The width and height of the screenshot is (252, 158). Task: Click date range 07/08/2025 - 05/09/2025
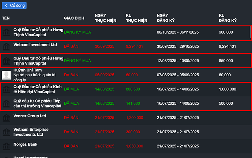[x=178, y=75]
